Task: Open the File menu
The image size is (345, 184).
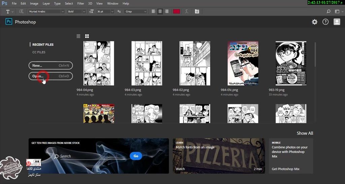Action: [14, 3]
